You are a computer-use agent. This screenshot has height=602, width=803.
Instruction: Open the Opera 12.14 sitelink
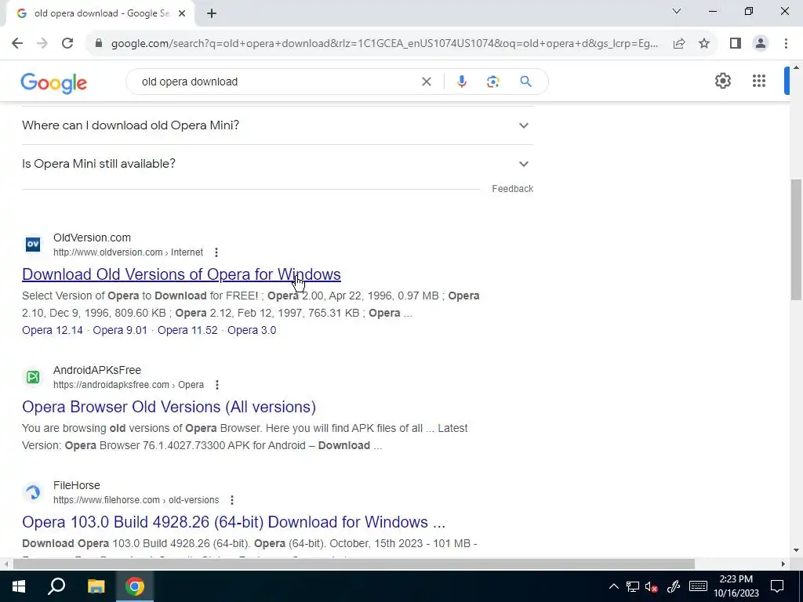[x=53, y=330]
